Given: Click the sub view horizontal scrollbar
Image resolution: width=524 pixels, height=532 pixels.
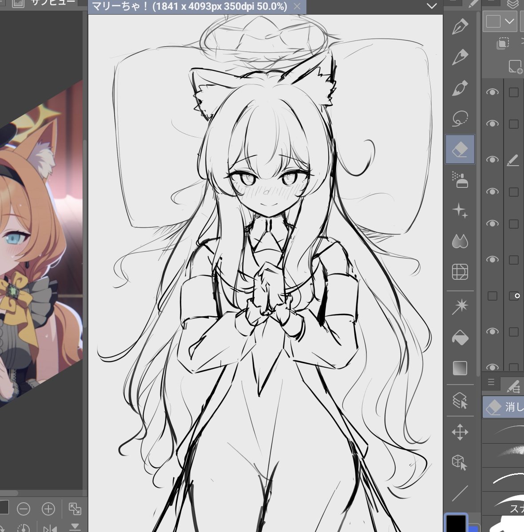Looking at the screenshot, I should point(9,493).
